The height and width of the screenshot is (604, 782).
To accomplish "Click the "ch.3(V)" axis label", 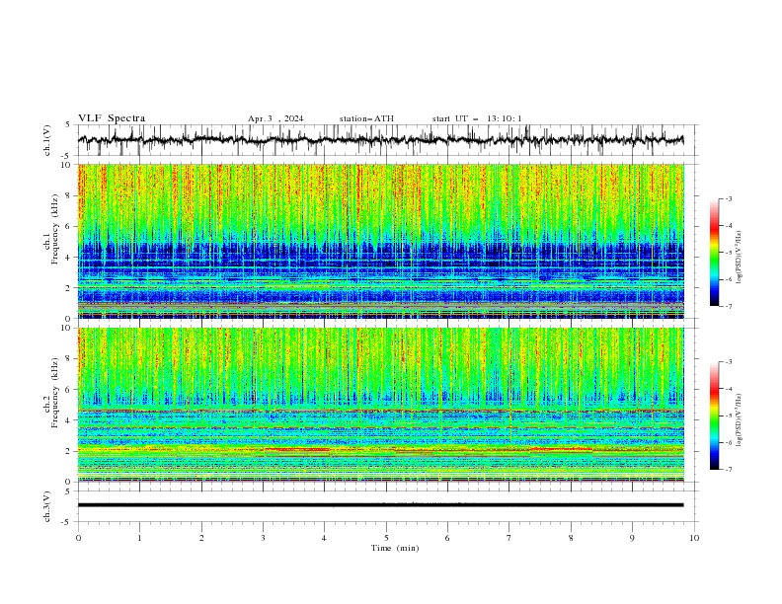I will (47, 506).
